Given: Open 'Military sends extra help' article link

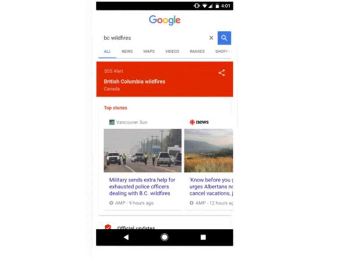Looking at the screenshot, I should (142, 187).
